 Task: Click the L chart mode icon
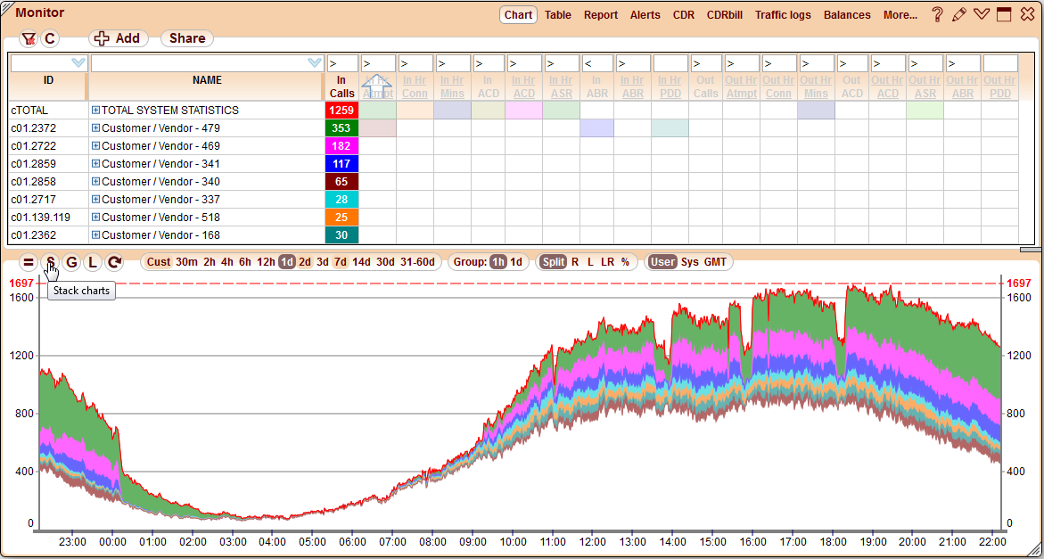tap(93, 262)
